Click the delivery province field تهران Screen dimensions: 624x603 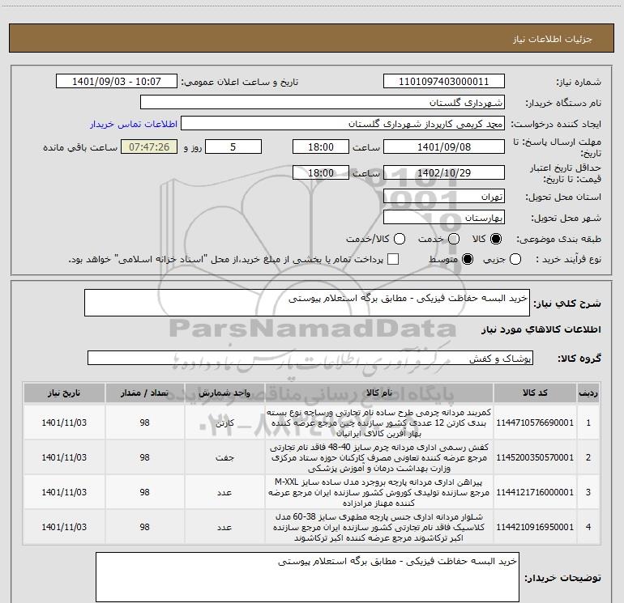tap(444, 196)
